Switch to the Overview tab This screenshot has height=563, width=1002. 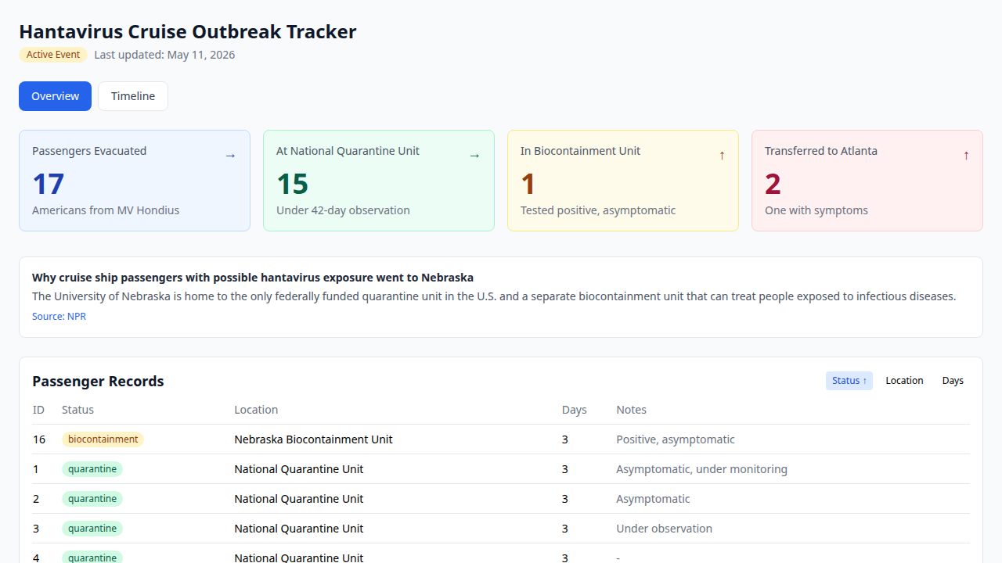[55, 96]
